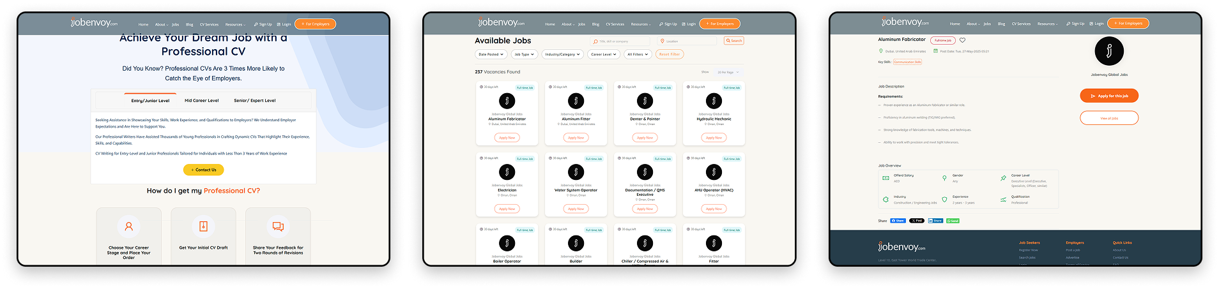This screenshot has height=289, width=1219.
Task: Click the Communication Skills key skill tag
Action: point(907,62)
